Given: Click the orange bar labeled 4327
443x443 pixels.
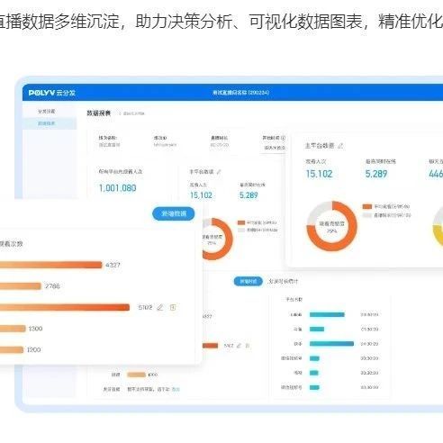Looking at the screenshot, I should 51,265.
